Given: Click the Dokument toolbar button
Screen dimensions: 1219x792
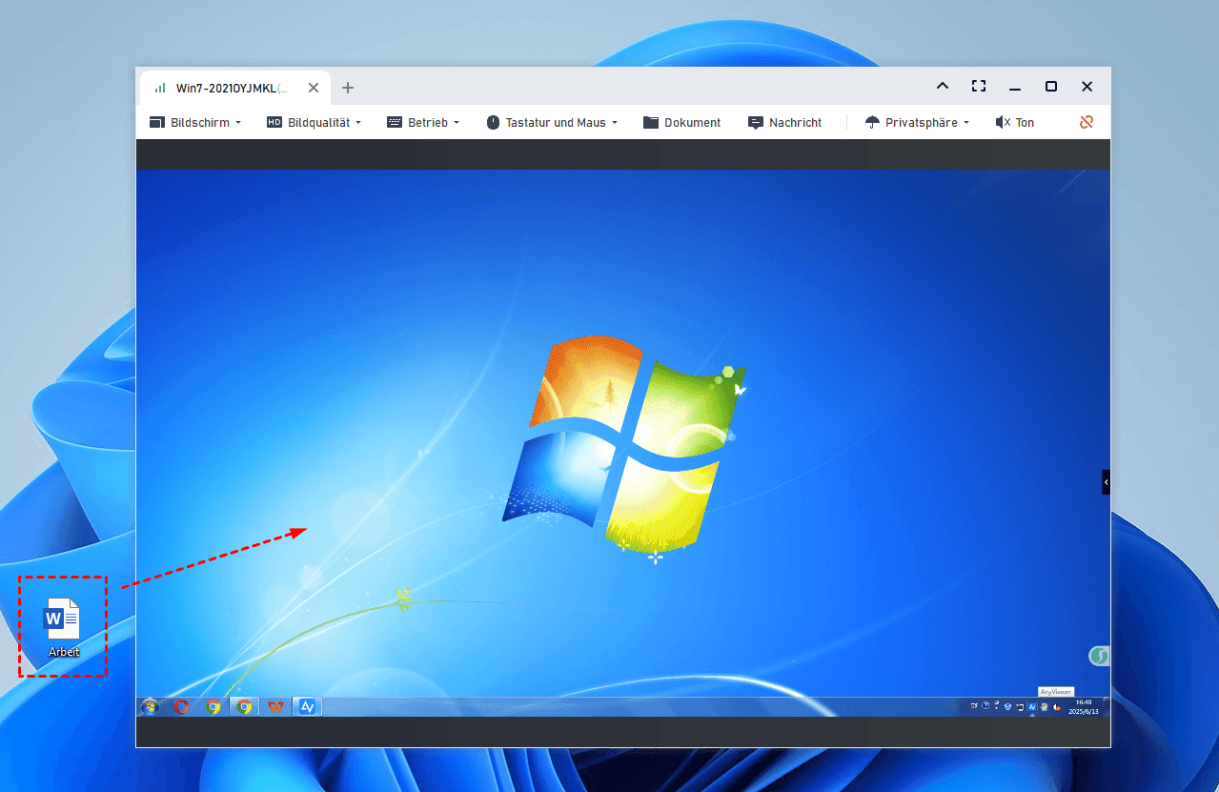Looking at the screenshot, I should click(681, 122).
